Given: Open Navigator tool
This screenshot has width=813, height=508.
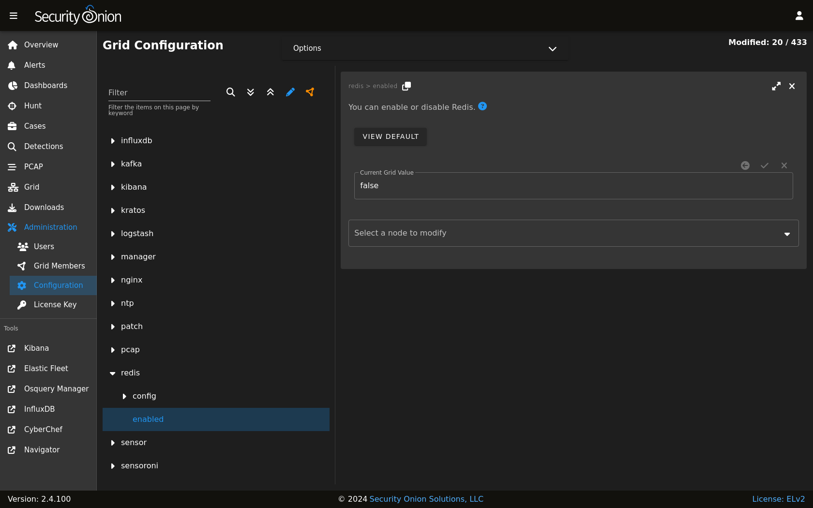Looking at the screenshot, I should [x=48, y=450].
